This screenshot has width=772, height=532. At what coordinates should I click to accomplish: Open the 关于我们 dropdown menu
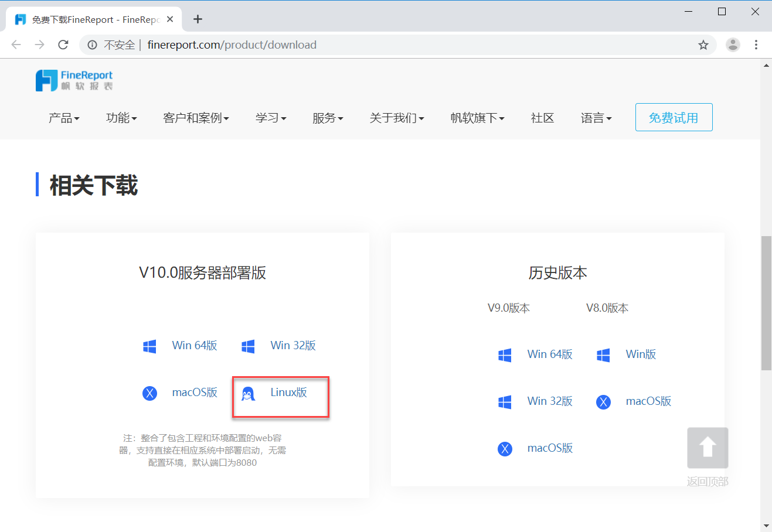point(397,118)
